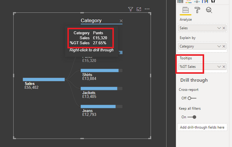Click the £12,793 Jeans value

coord(89,114)
